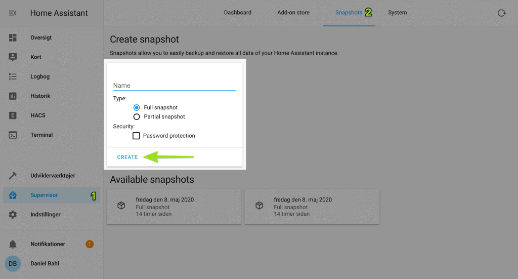The image size is (518, 279).
Task: Open the Udviklerværktøjer hammer icon
Action: coord(13,176)
